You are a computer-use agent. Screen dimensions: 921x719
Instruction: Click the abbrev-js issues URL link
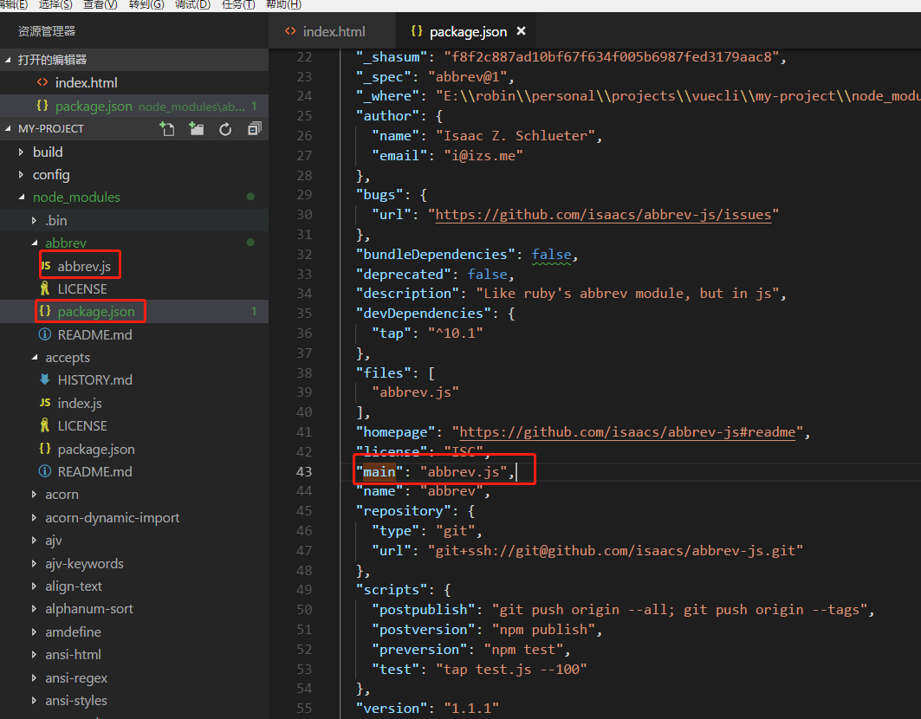[602, 215]
